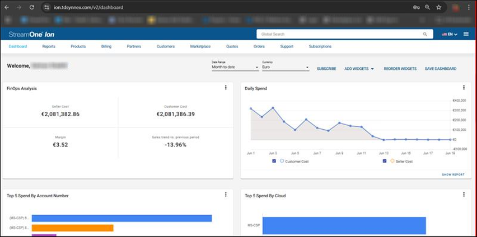Click the longest blue bar in Spend By Account Number
The image size is (477, 237).
121,218
